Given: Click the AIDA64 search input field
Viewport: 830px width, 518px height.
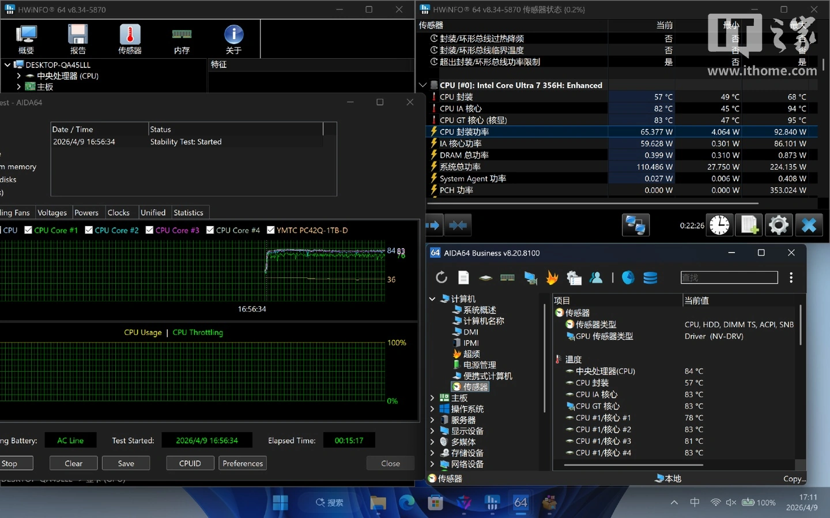Looking at the screenshot, I should [x=729, y=277].
